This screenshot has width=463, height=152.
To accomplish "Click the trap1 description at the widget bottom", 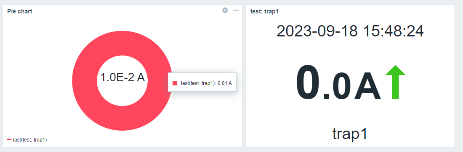I will 350,134.
